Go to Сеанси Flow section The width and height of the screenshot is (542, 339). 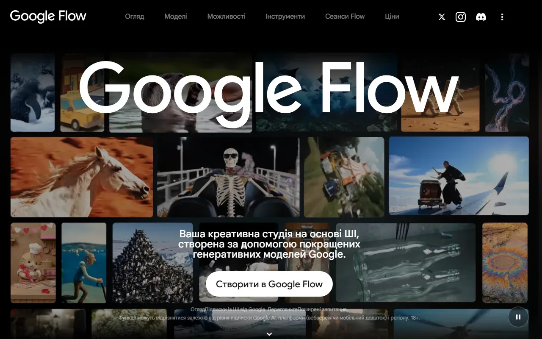(x=345, y=17)
